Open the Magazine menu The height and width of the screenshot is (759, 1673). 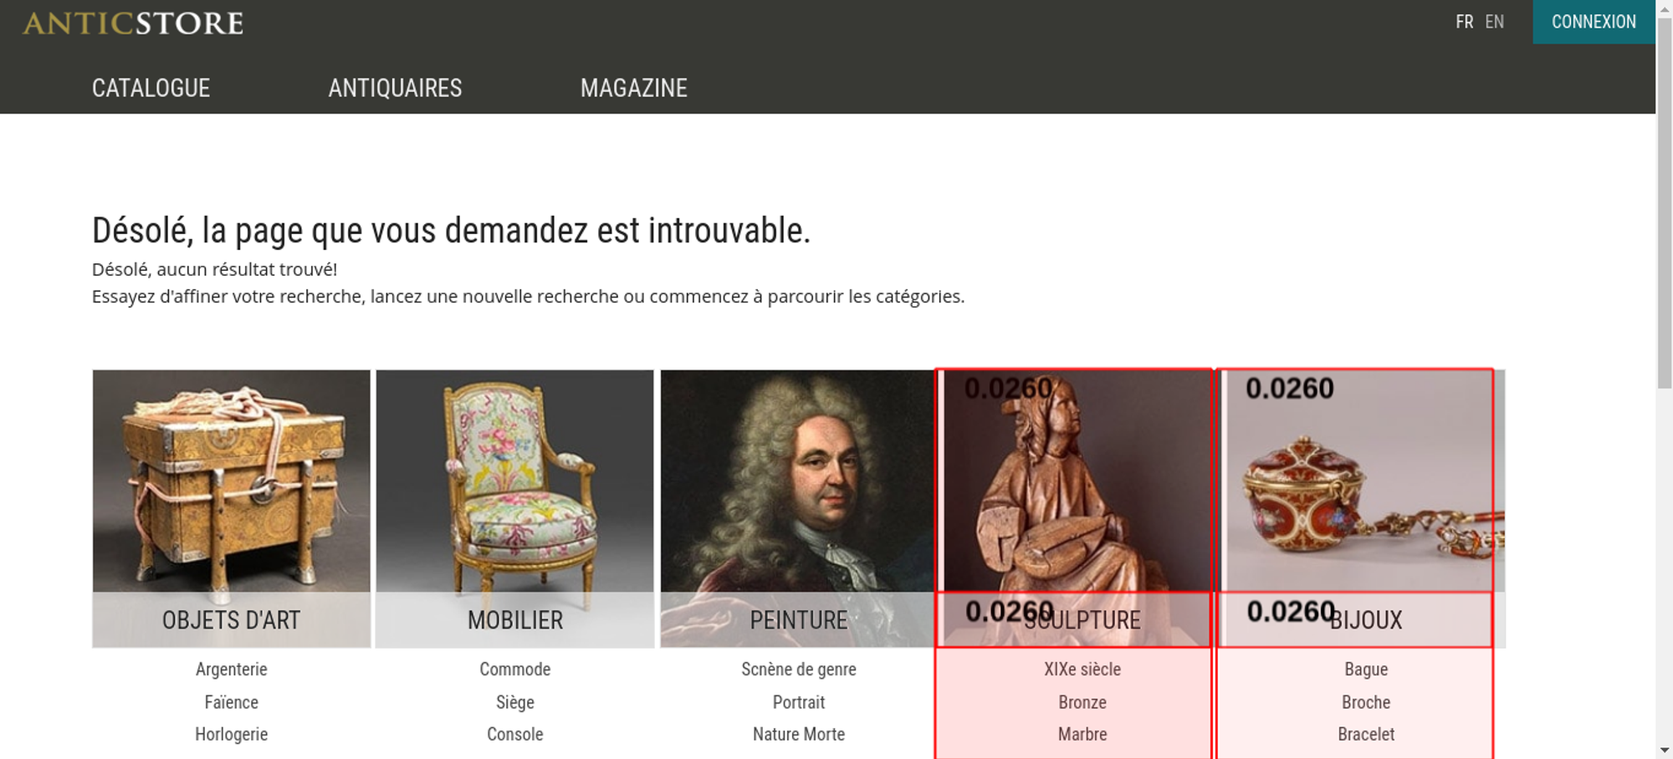coord(634,88)
